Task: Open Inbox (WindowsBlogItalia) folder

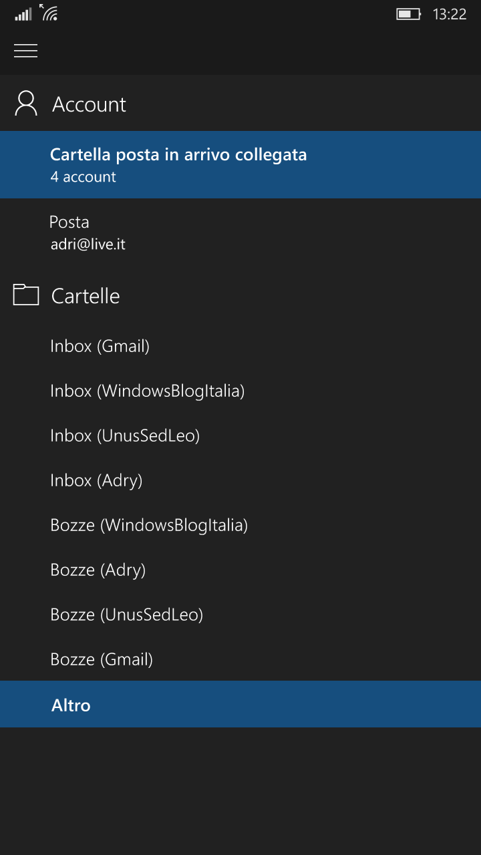Action: (240, 391)
